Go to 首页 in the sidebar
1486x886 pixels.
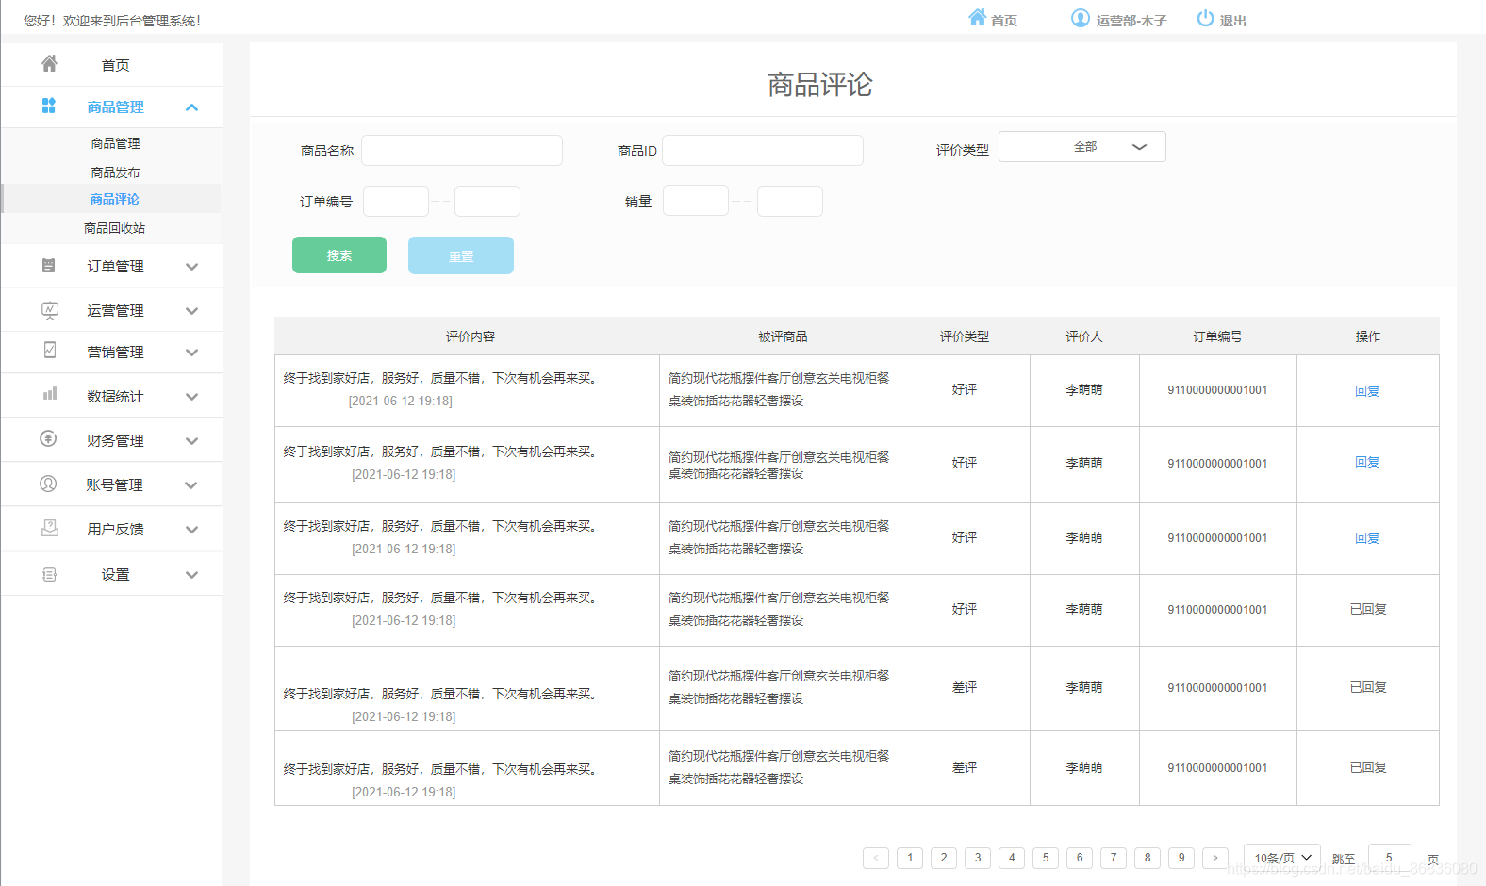coord(115,65)
